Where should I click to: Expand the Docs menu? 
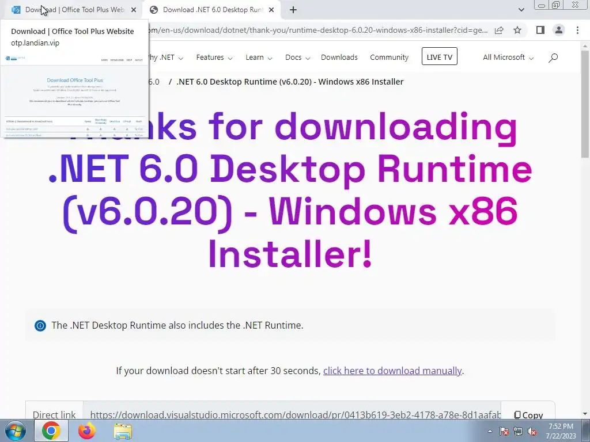coord(297,57)
